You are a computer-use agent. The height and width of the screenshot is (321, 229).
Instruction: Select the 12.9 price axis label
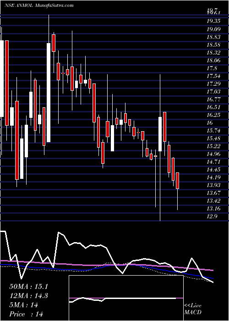tap(212, 216)
